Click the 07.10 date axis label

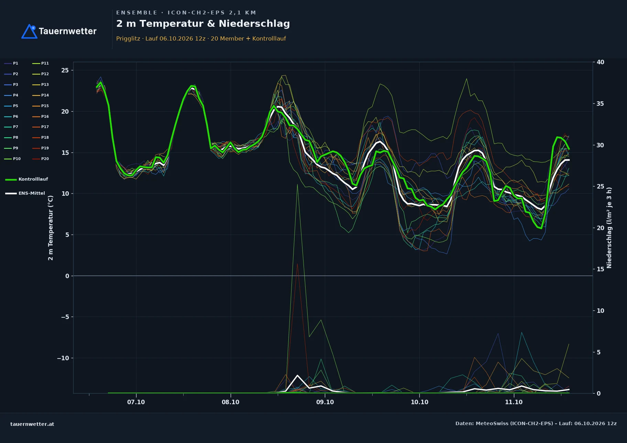[136, 402]
